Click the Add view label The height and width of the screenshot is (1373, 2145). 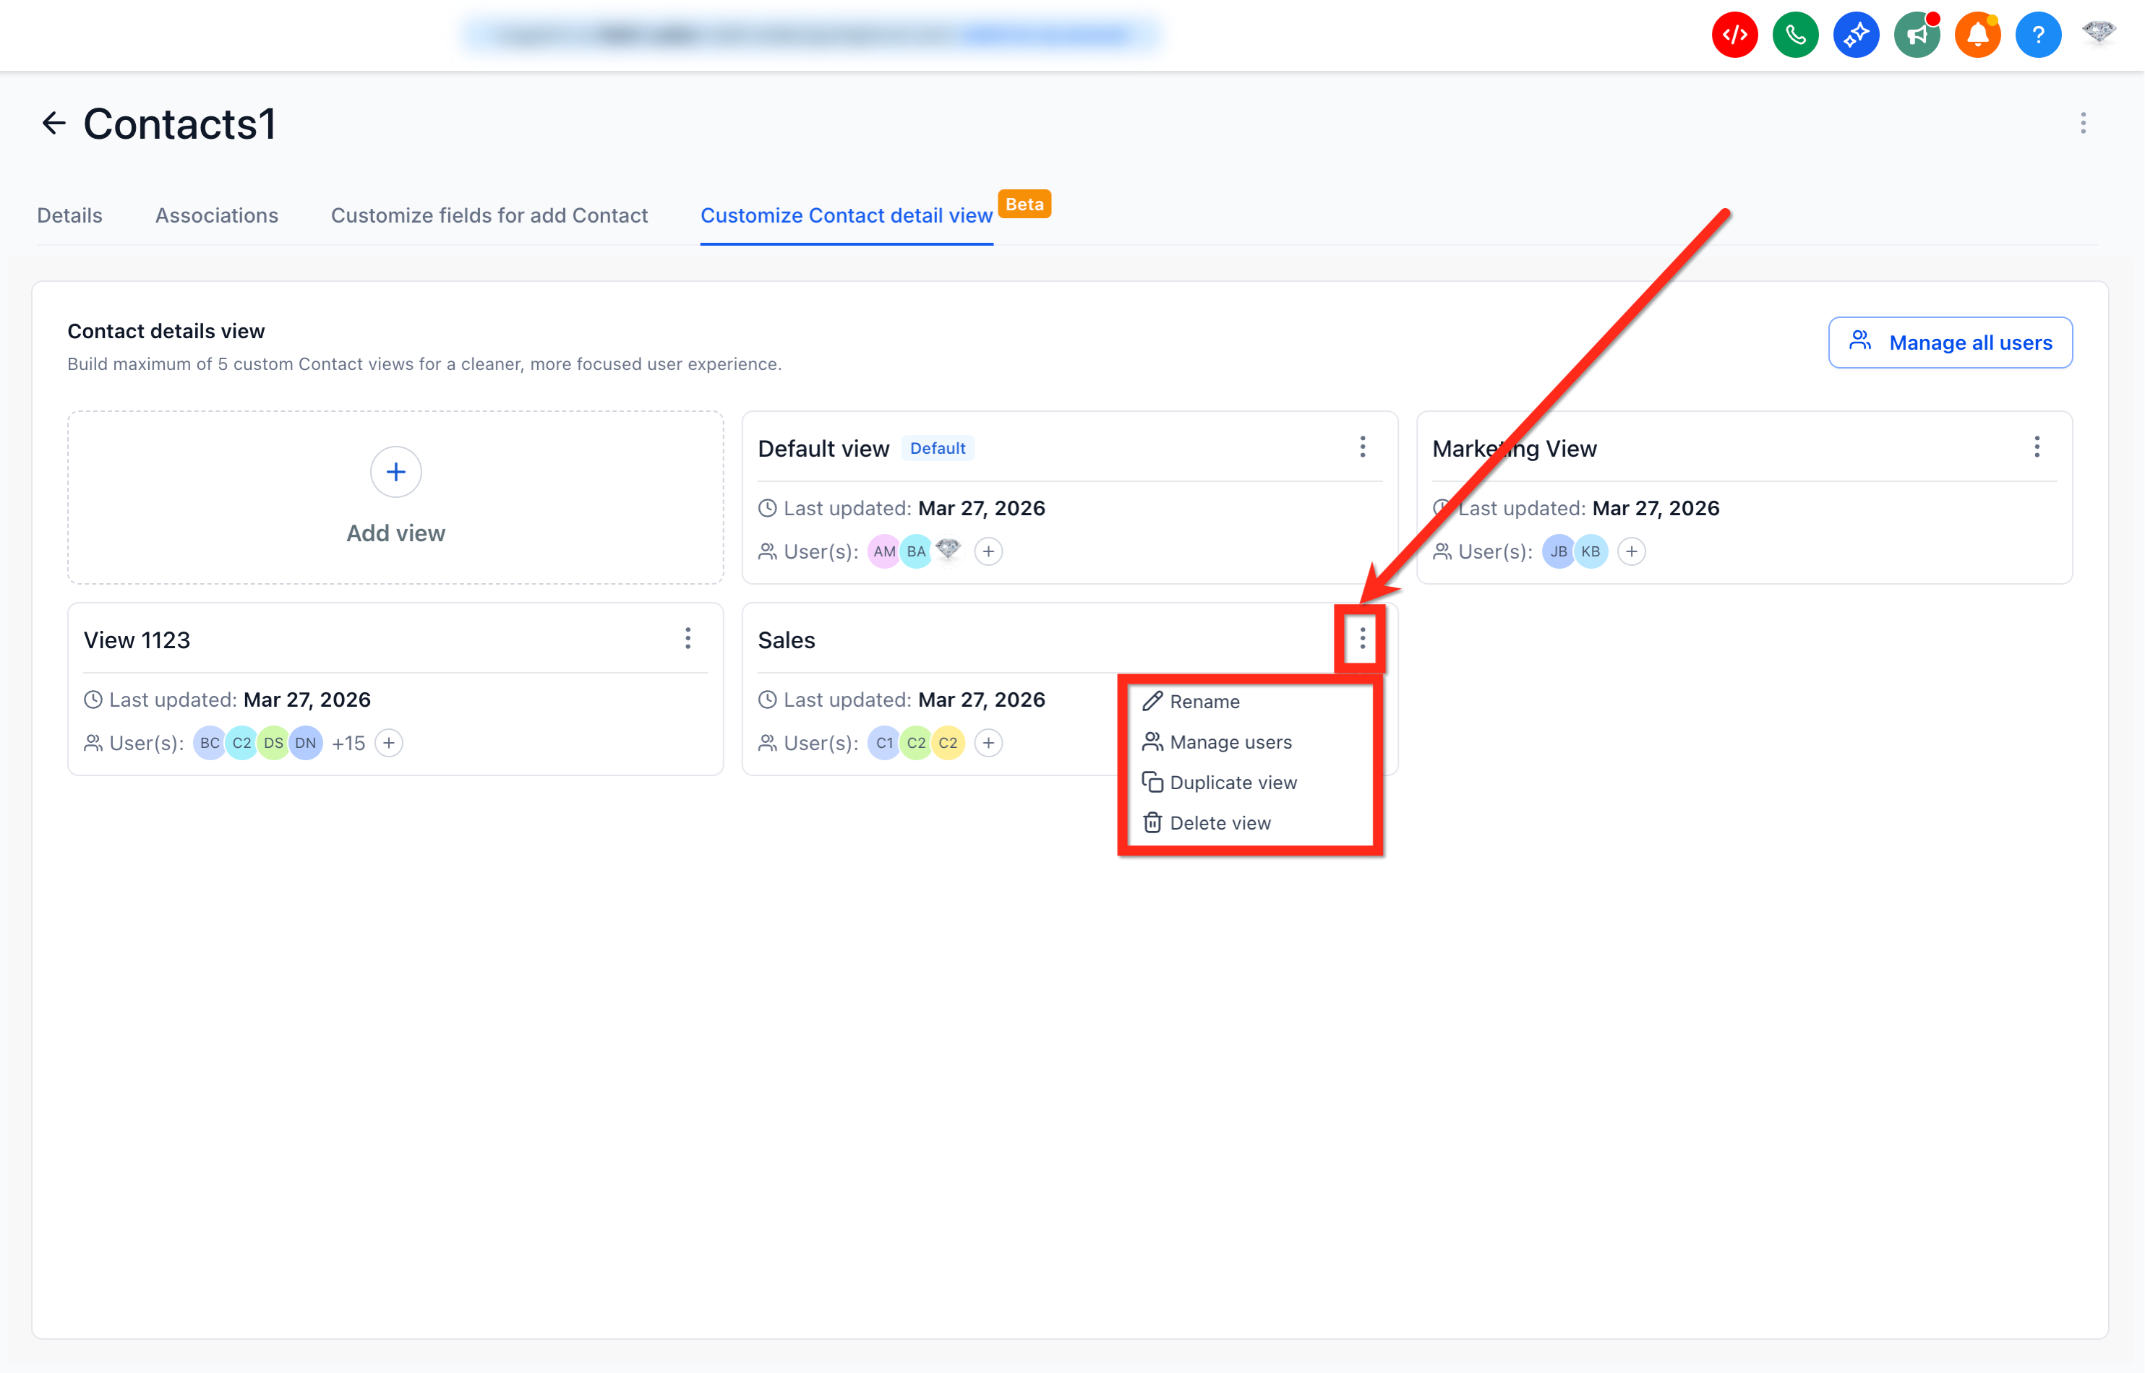tap(396, 533)
